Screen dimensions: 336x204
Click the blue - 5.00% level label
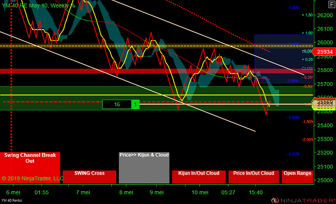click(x=292, y=154)
